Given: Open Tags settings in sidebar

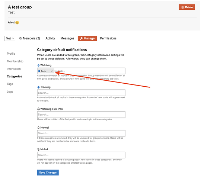Looking at the screenshot, I should (10, 84).
